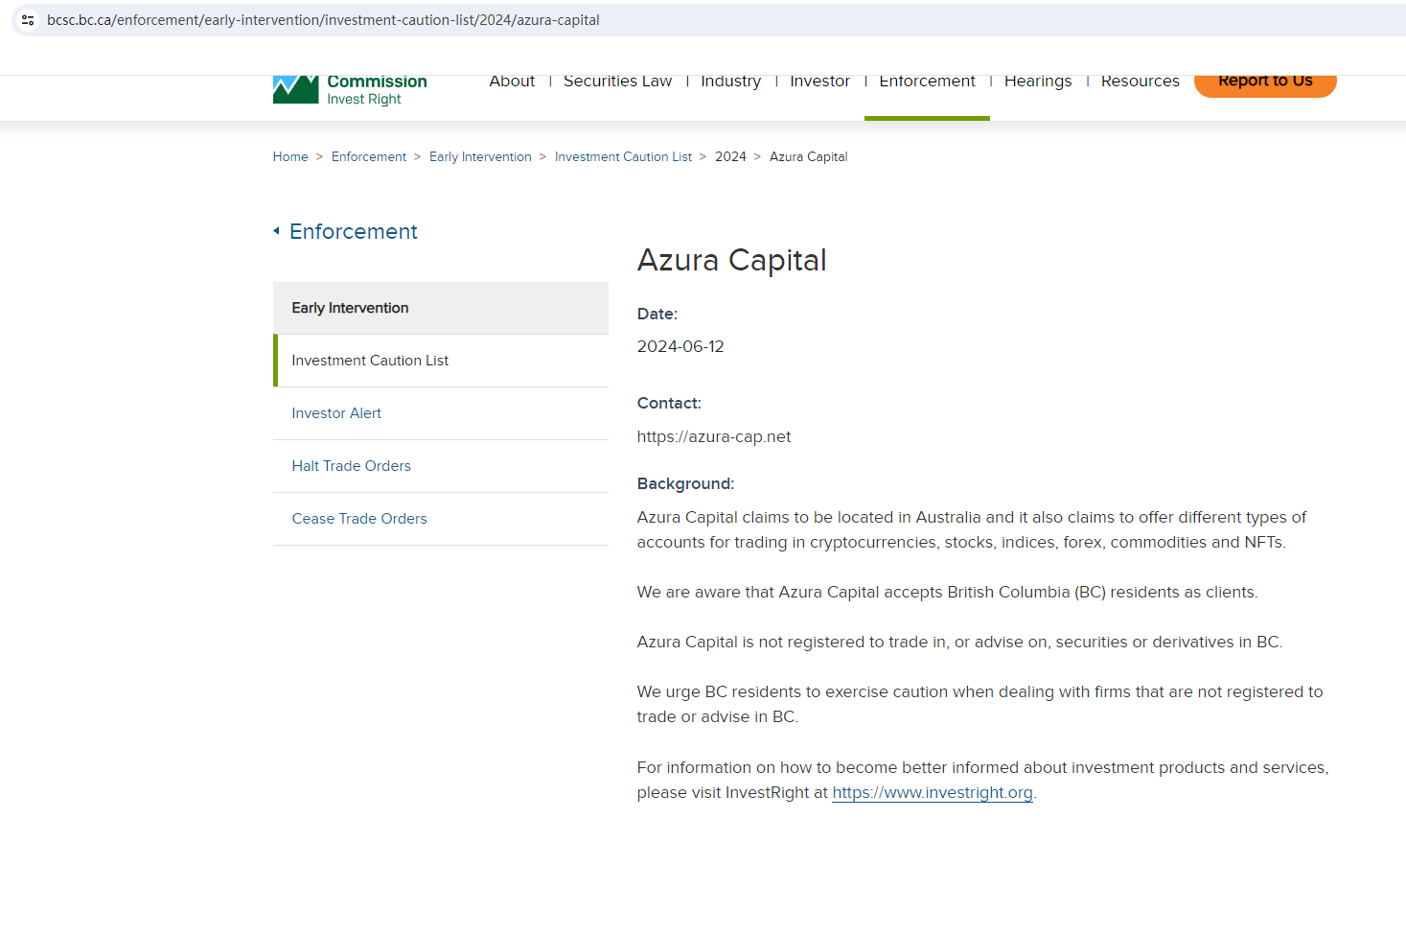Click the site info icon in address bar

pos(28,20)
